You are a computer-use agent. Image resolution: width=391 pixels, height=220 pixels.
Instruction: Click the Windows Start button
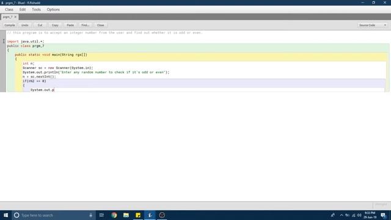click(x=5, y=215)
